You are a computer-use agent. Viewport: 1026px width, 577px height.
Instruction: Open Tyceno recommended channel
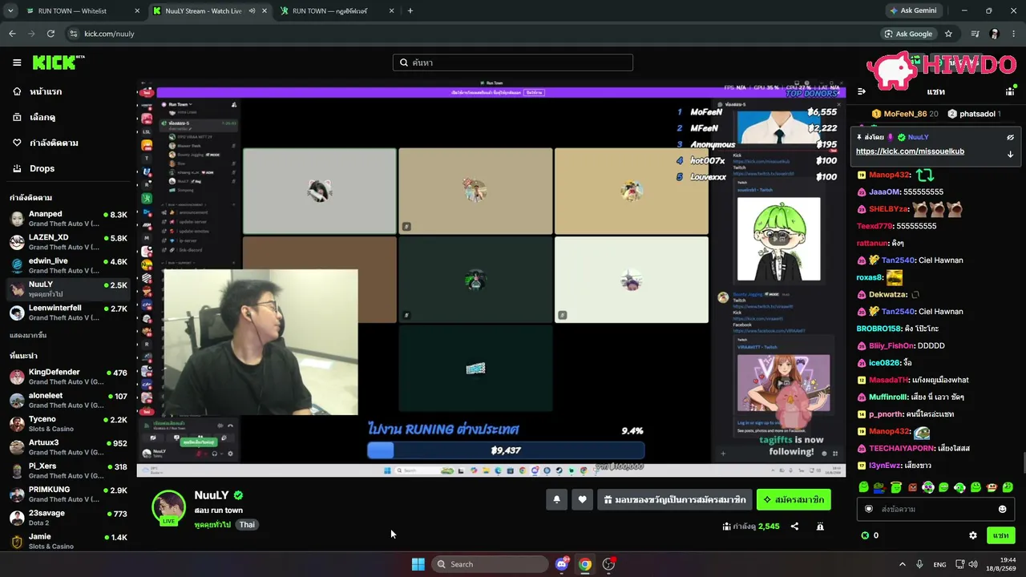68,424
